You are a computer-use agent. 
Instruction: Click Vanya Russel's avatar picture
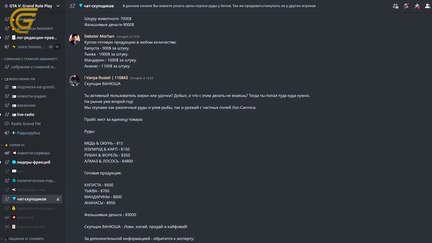coord(74,81)
